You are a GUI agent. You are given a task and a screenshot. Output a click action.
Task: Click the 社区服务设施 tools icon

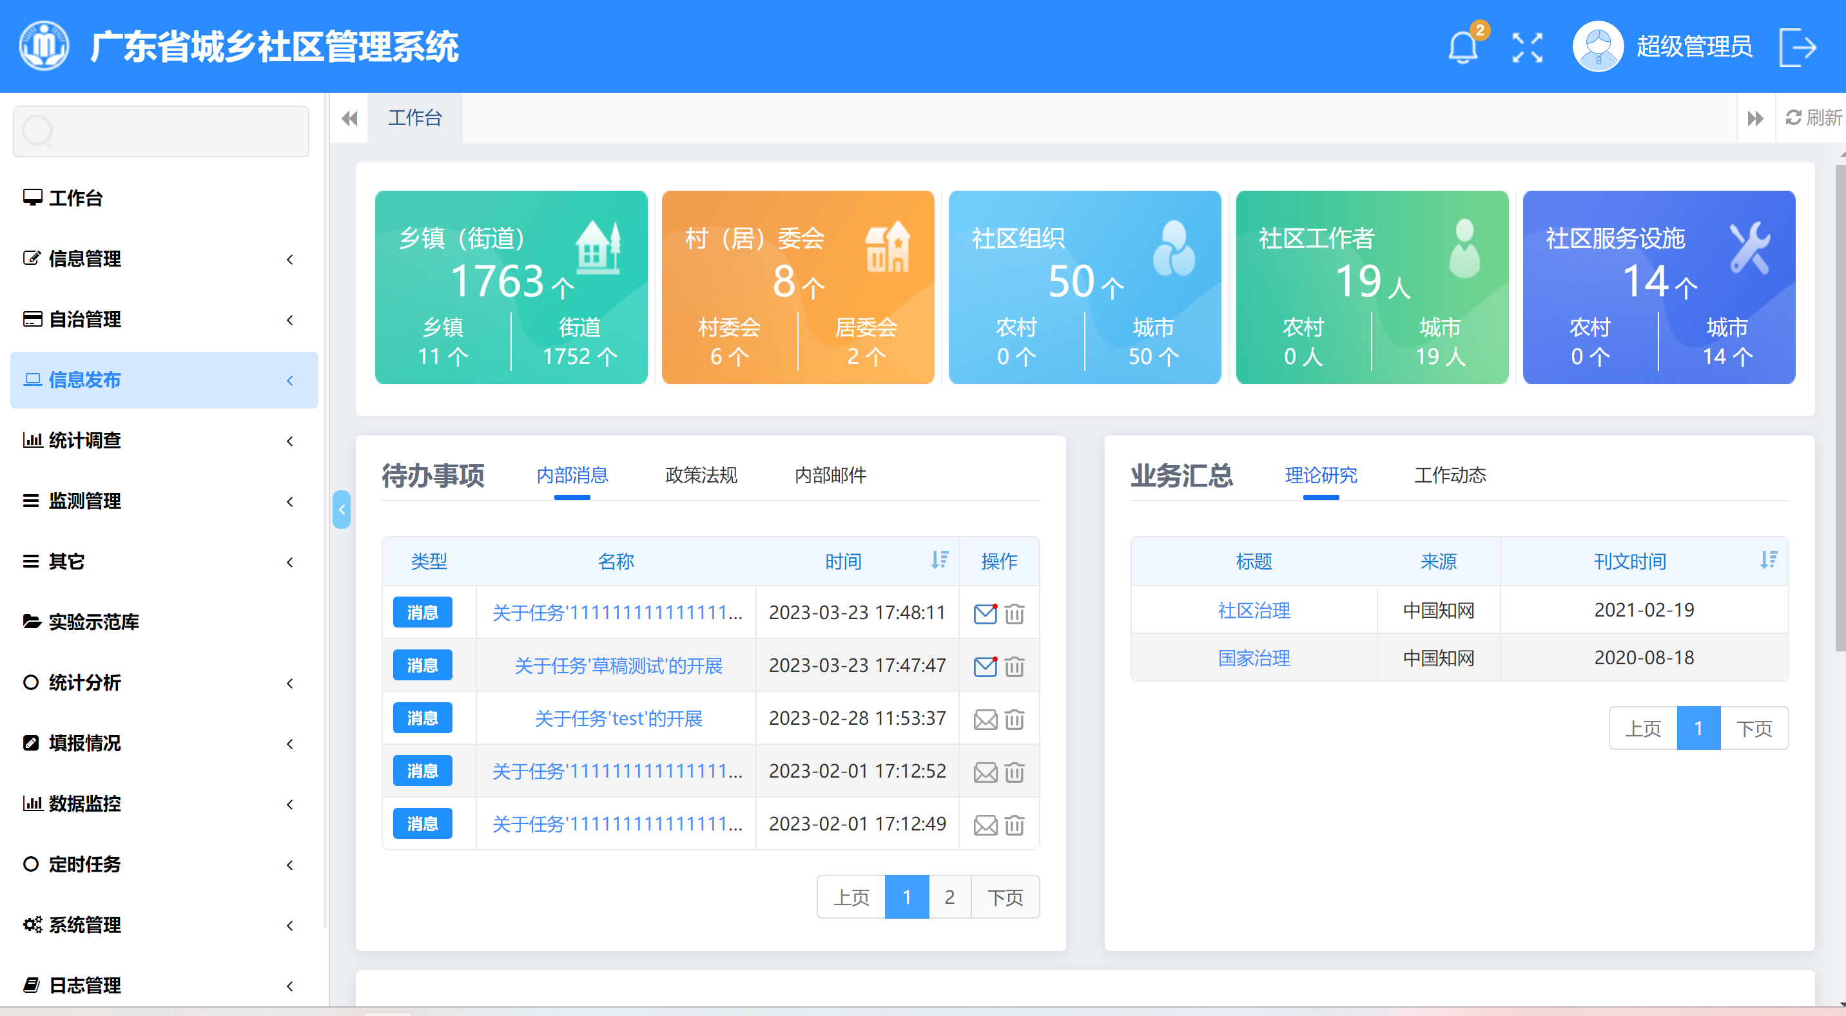click(x=1749, y=248)
